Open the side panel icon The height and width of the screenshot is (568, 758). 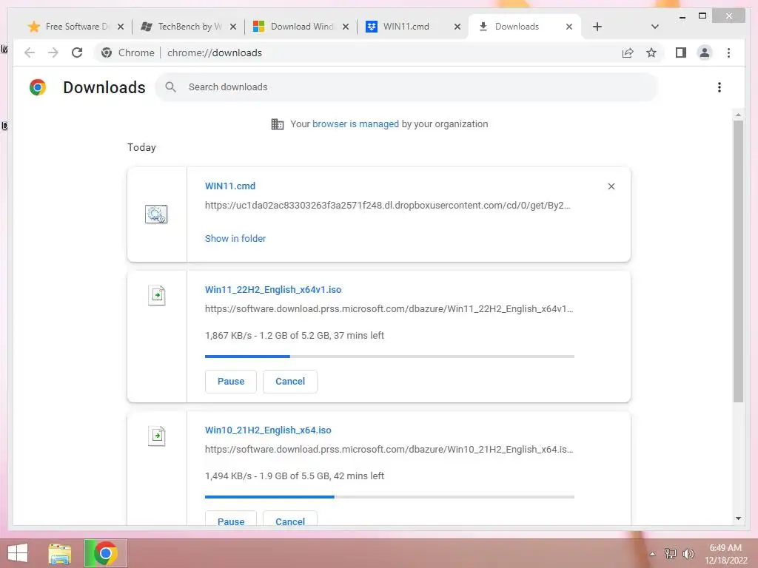click(681, 53)
